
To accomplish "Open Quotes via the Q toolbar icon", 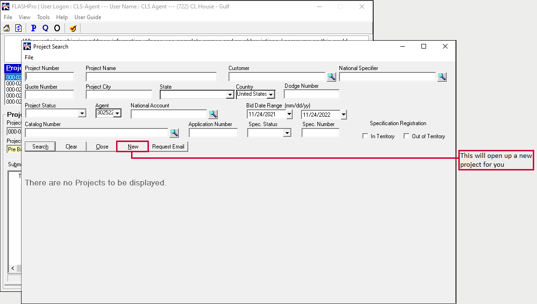I will pos(45,28).
